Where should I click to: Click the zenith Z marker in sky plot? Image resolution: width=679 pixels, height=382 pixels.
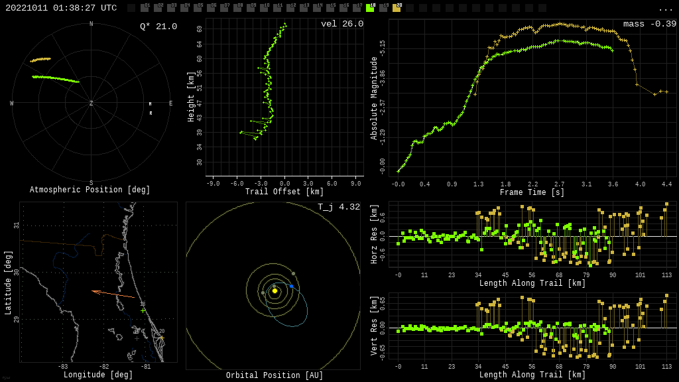pos(91,103)
